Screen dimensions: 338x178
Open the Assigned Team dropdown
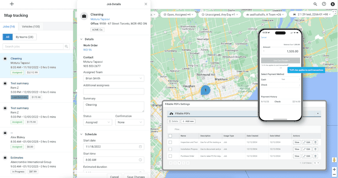pyautogui.click(x=114, y=78)
